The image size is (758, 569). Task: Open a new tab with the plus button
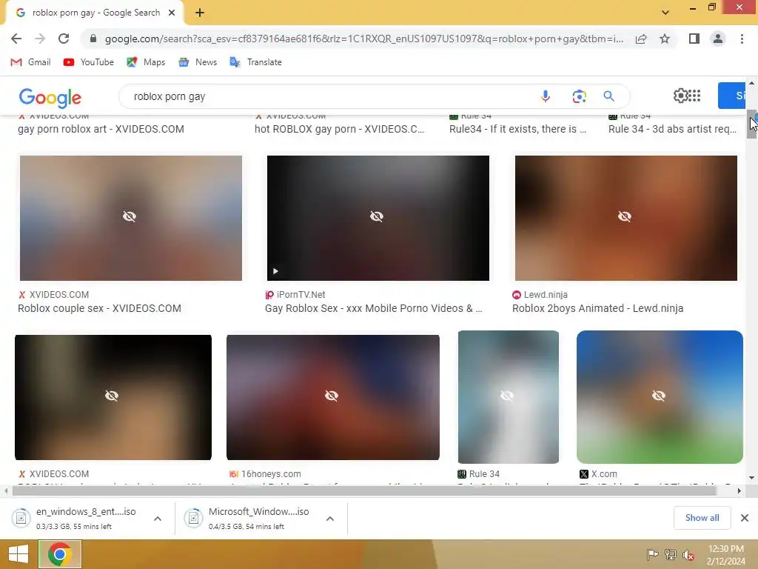[x=200, y=13]
